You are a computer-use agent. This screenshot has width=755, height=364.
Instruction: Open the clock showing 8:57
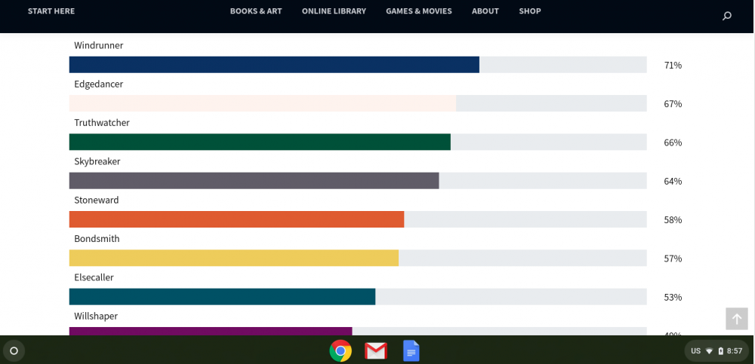pos(735,351)
